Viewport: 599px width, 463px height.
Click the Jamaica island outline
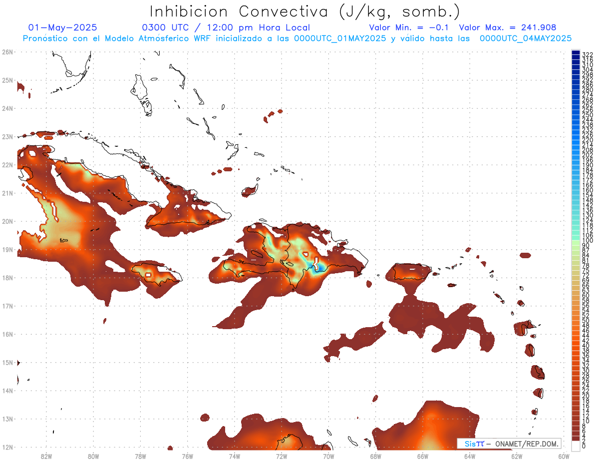(x=157, y=273)
